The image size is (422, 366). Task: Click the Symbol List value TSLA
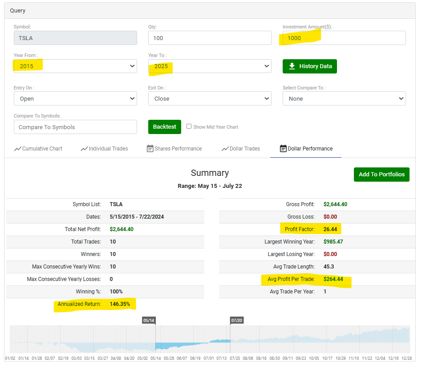[116, 204]
